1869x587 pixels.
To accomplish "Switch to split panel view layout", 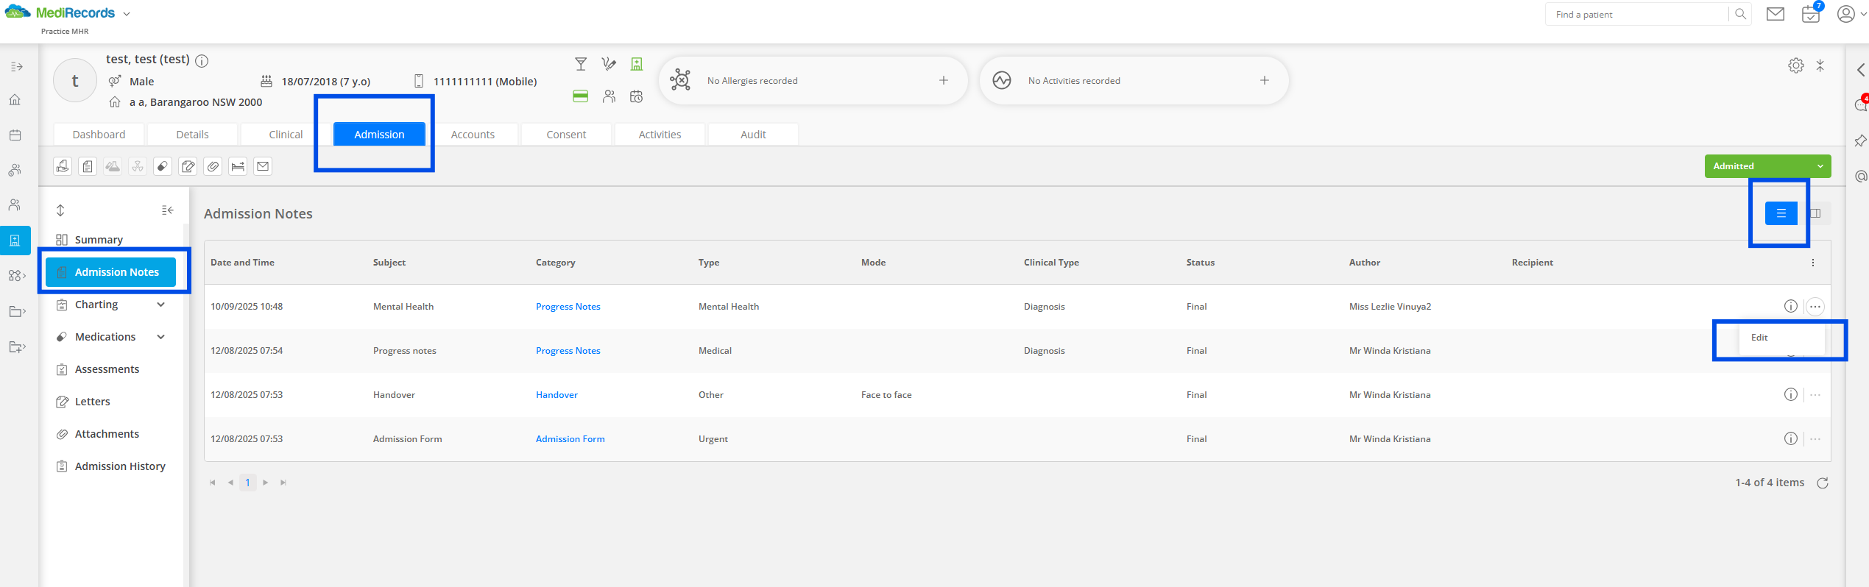I will click(x=1815, y=213).
